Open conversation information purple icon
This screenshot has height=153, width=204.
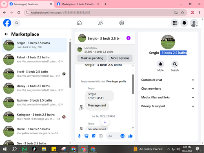click(x=129, y=38)
